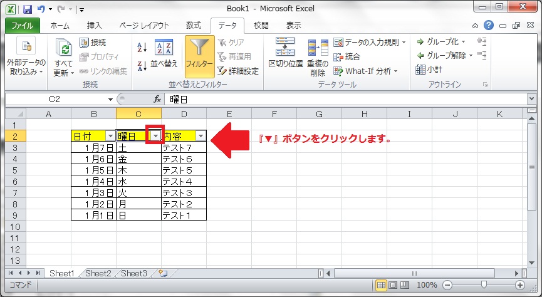The image size is (542, 297).
Task: Select the cell containing テスト5
Action: (x=184, y=170)
